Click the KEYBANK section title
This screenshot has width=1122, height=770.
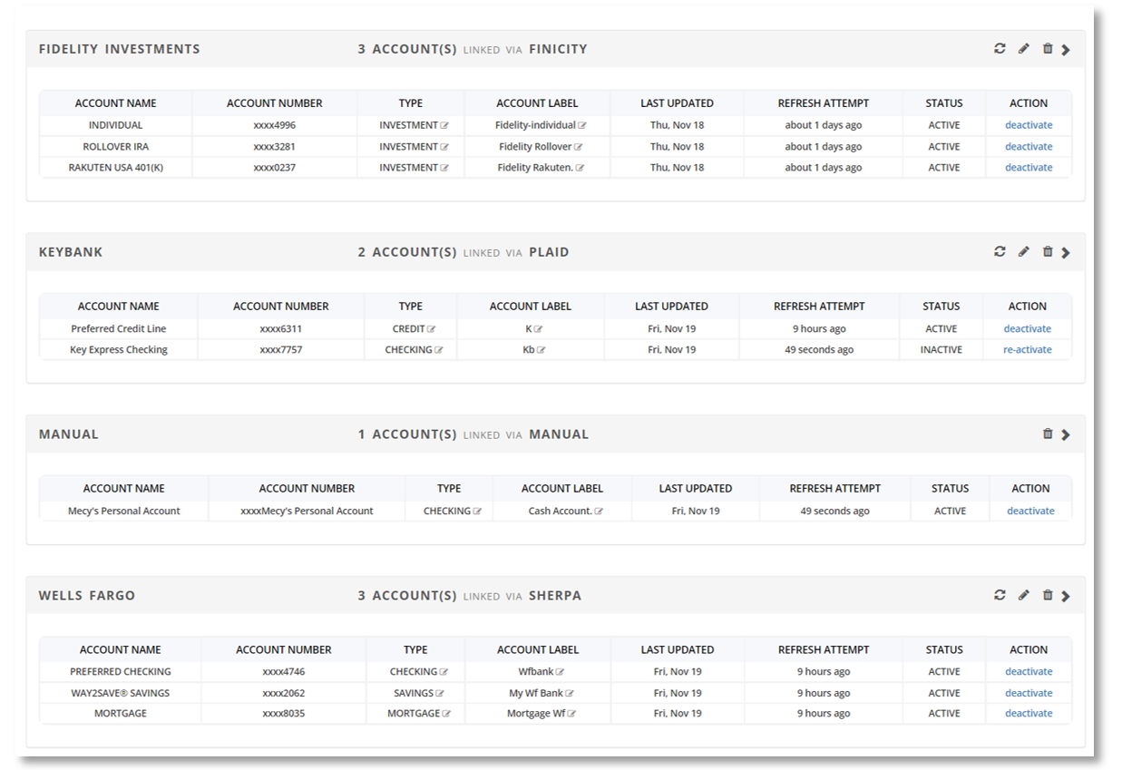(71, 252)
